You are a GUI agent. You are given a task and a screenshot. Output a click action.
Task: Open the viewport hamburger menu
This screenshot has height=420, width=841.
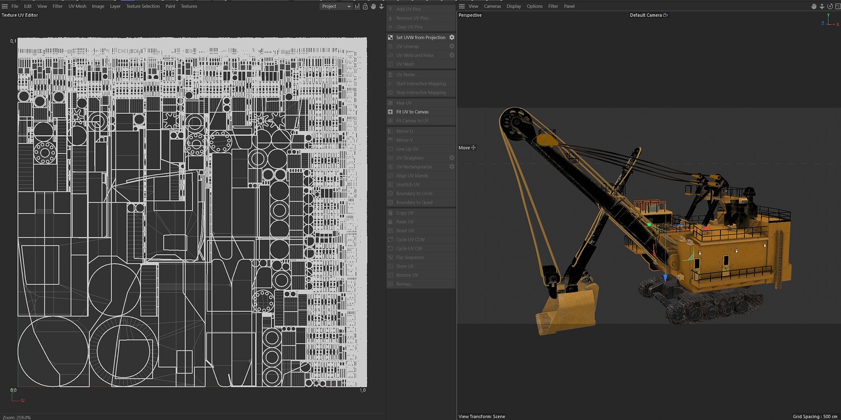click(x=461, y=6)
